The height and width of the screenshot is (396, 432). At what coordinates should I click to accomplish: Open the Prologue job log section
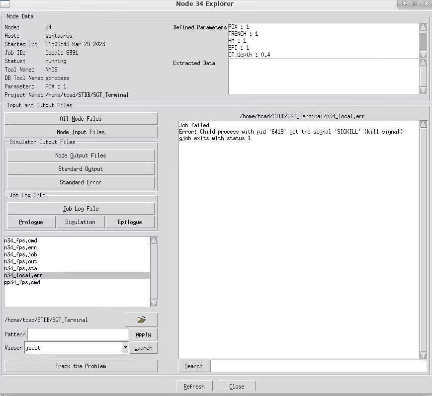31,222
